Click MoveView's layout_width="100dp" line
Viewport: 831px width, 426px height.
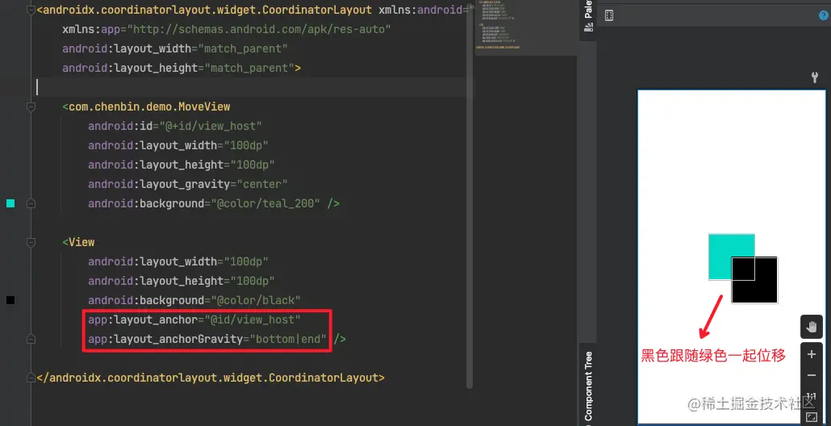178,145
